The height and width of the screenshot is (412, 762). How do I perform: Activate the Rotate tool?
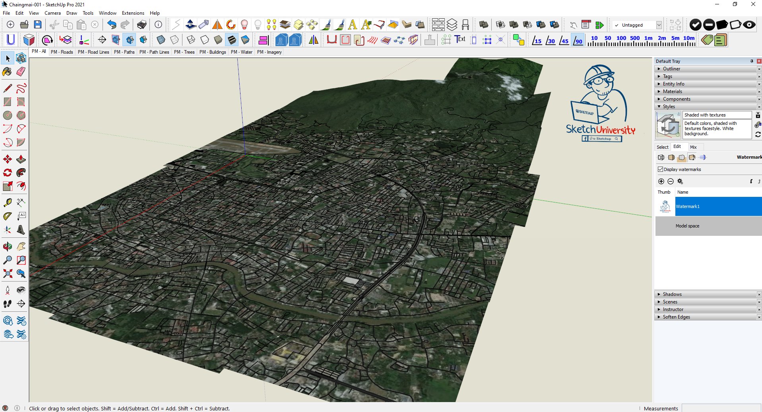point(8,173)
